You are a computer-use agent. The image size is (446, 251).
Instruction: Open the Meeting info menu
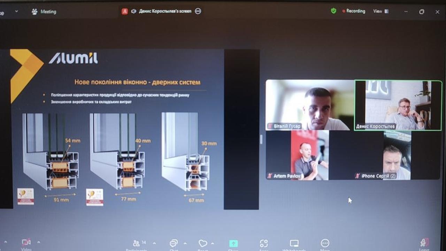44,12
